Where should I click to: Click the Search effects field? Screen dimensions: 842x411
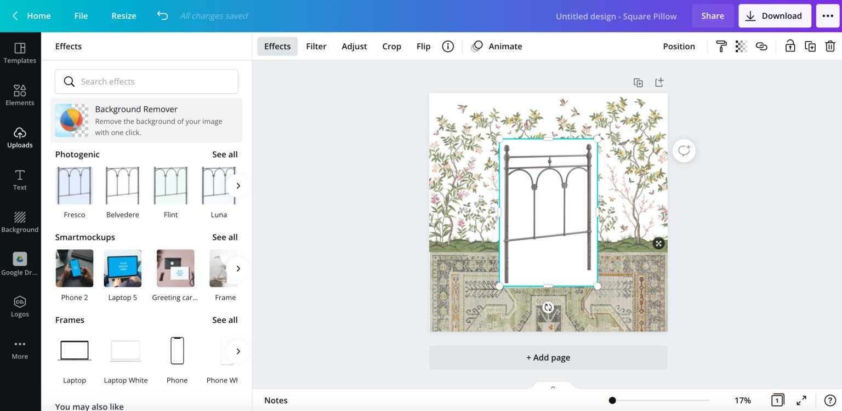(146, 82)
